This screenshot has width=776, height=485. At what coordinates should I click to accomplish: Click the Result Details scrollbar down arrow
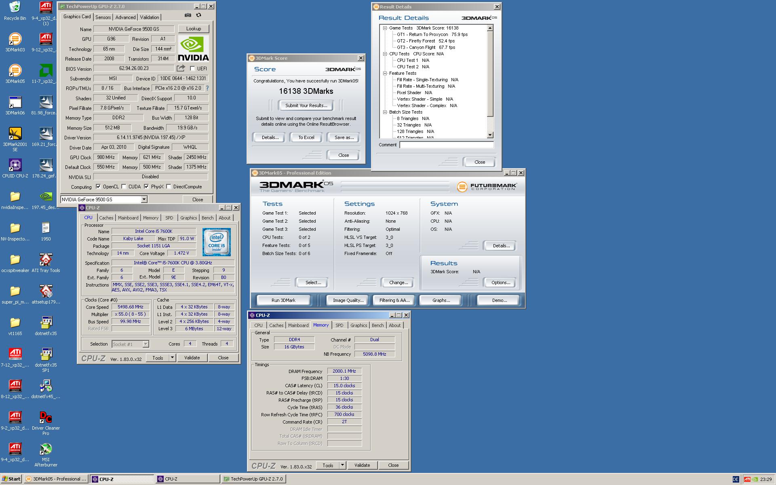coord(490,135)
